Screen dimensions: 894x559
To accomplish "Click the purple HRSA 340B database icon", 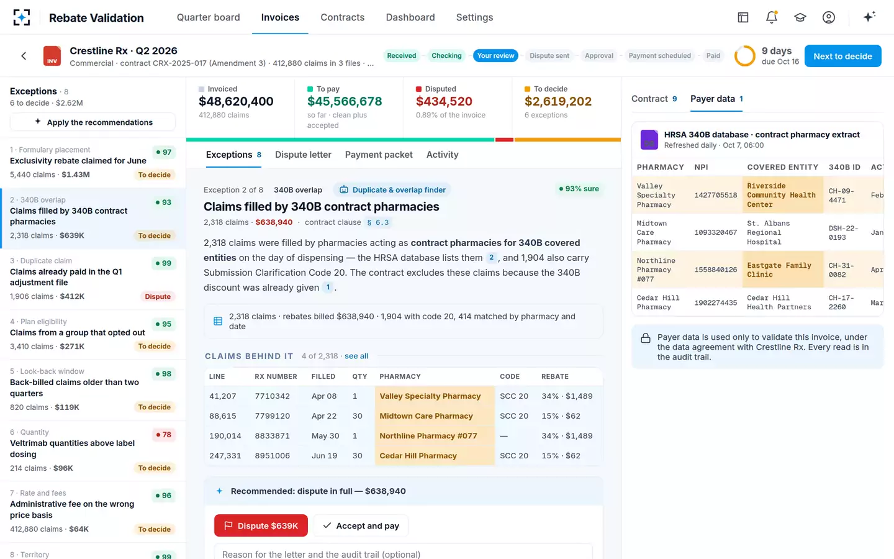I will [649, 140].
